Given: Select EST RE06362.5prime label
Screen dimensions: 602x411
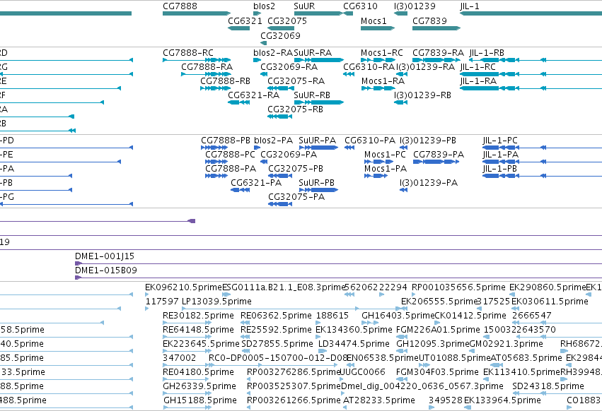Looking at the screenshot, I should point(276,316).
